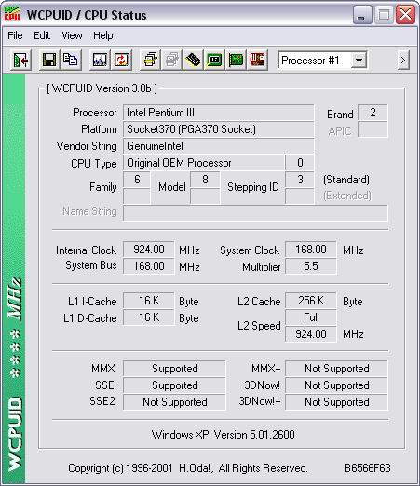Click the Stepping ID value 3
The image size is (420, 486).
[x=300, y=180]
